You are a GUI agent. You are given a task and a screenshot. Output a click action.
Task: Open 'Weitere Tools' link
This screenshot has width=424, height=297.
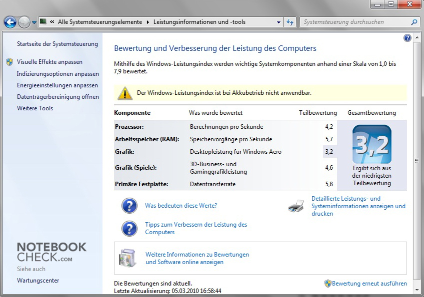point(35,108)
